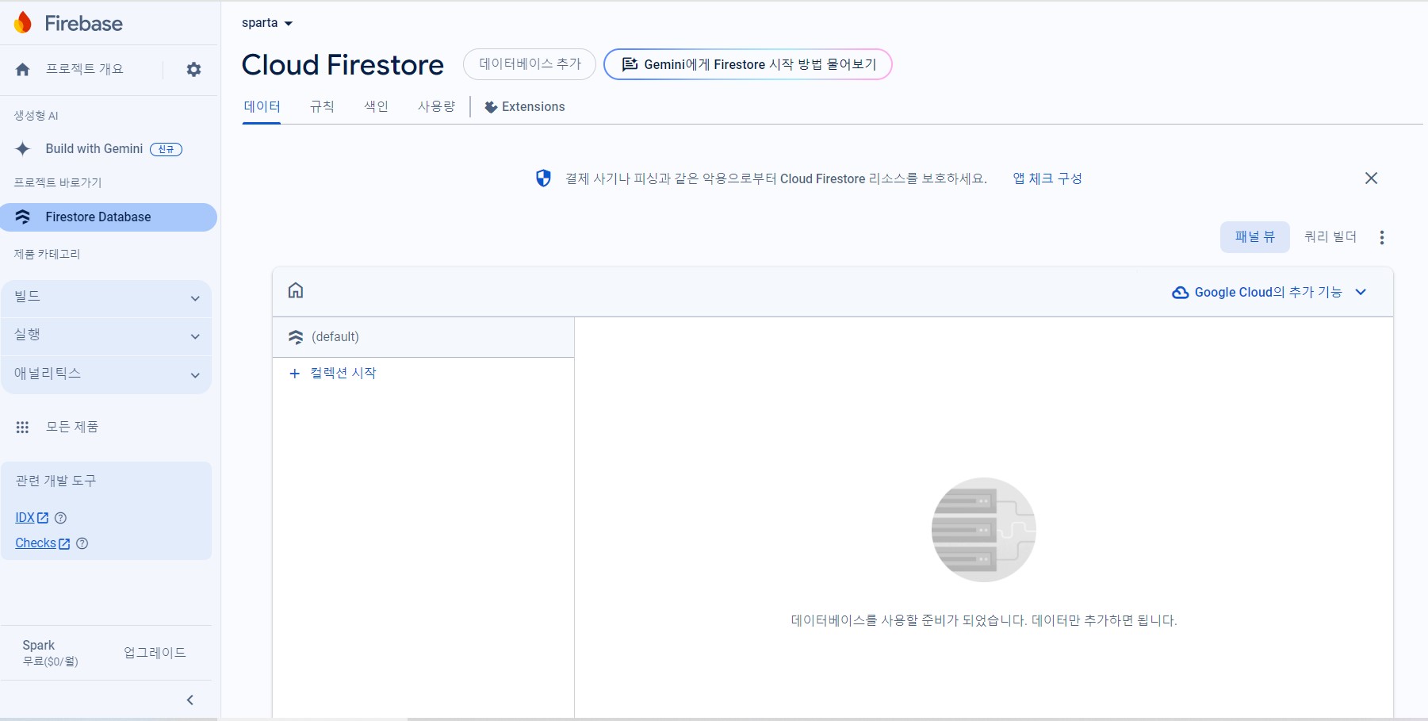Open the sparta project selector dropdown

click(267, 23)
